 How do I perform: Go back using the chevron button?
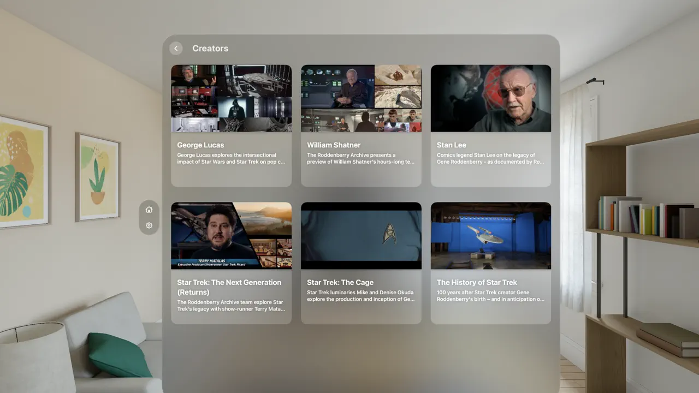176,49
